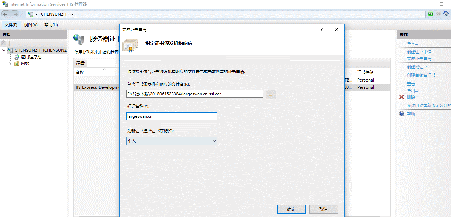Click the help question mark in dialog title
This screenshot has height=217, width=451.
322,29
